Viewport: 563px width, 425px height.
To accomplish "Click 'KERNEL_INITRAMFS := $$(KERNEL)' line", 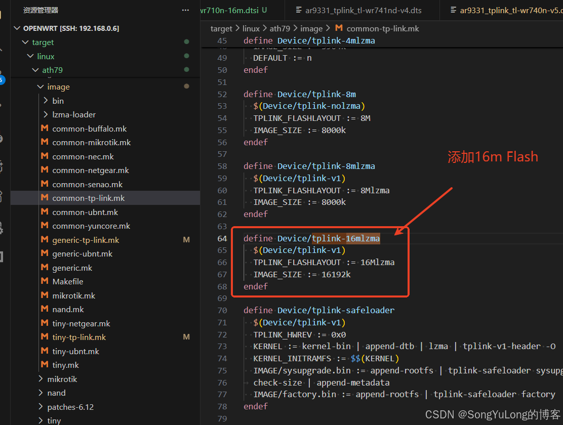I will (326, 358).
